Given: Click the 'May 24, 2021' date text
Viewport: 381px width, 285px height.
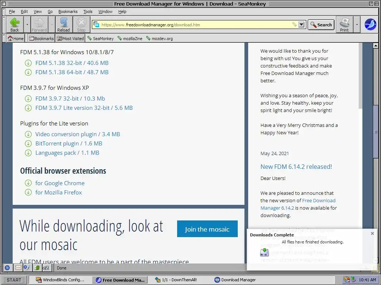Looking at the screenshot, I should pyautogui.click(x=275, y=153).
